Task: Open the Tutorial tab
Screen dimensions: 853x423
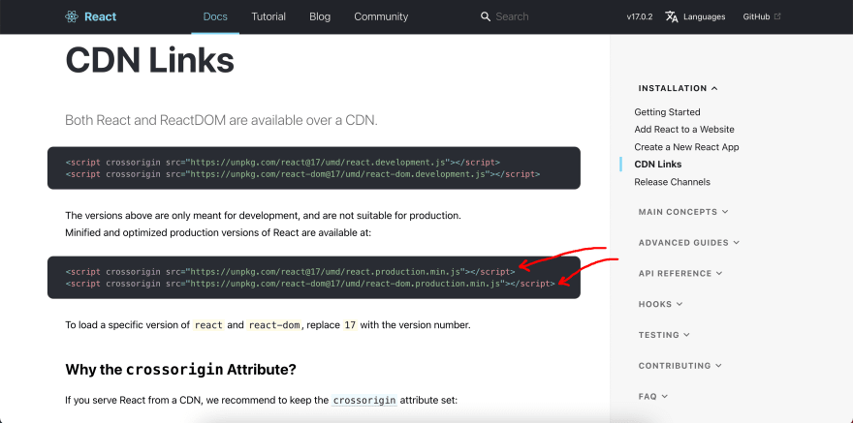Action: click(269, 16)
